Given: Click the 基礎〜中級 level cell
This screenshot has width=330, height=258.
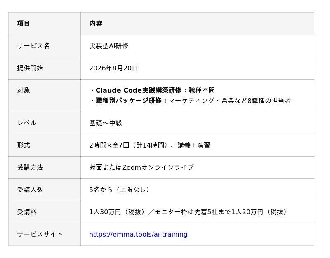Looking at the screenshot, I should [x=106, y=123].
